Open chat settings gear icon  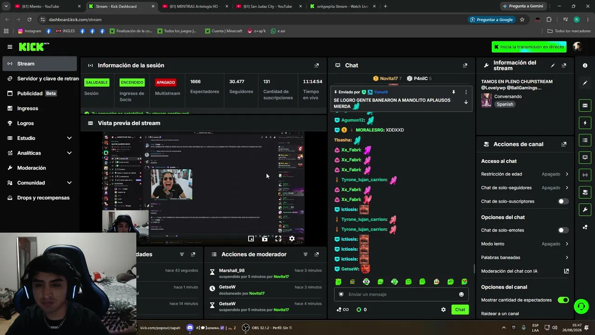pyautogui.click(x=443, y=309)
